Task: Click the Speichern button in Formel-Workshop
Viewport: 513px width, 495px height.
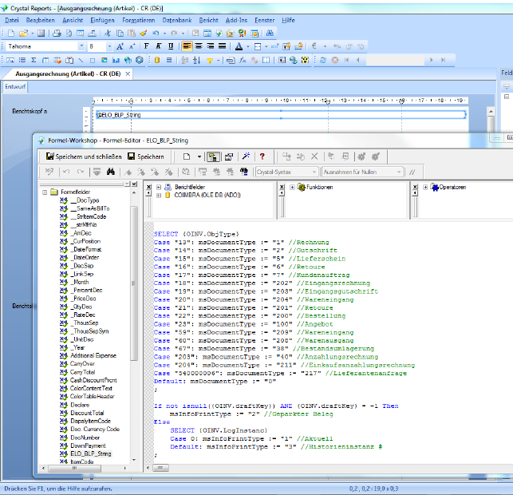Action: (146, 157)
